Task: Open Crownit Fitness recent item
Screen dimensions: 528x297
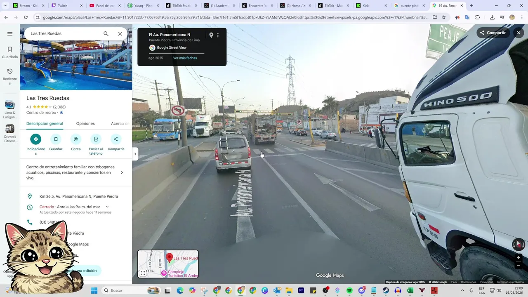Action: pyautogui.click(x=10, y=134)
